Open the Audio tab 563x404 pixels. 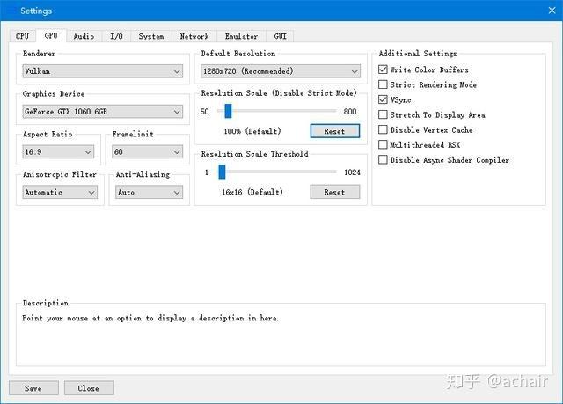[x=84, y=36]
